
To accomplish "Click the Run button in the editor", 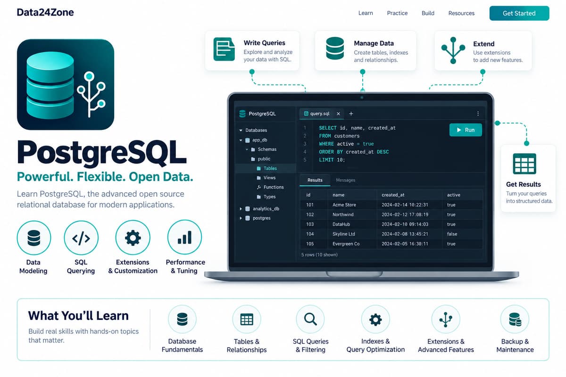I will (x=466, y=130).
